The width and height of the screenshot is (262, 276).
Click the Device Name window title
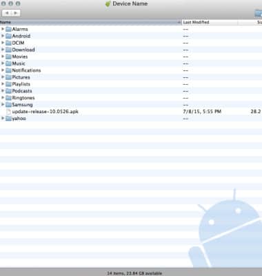tap(130, 3)
